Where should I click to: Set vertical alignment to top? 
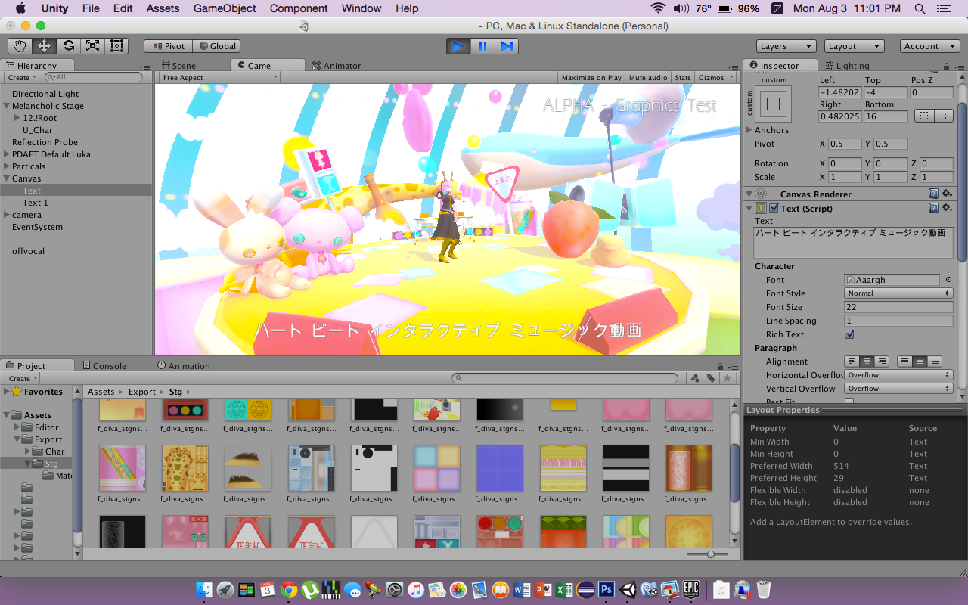905,362
